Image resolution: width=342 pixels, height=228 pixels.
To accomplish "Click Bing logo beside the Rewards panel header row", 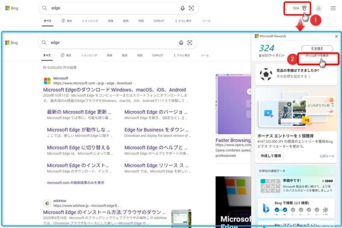I will coord(12,43).
